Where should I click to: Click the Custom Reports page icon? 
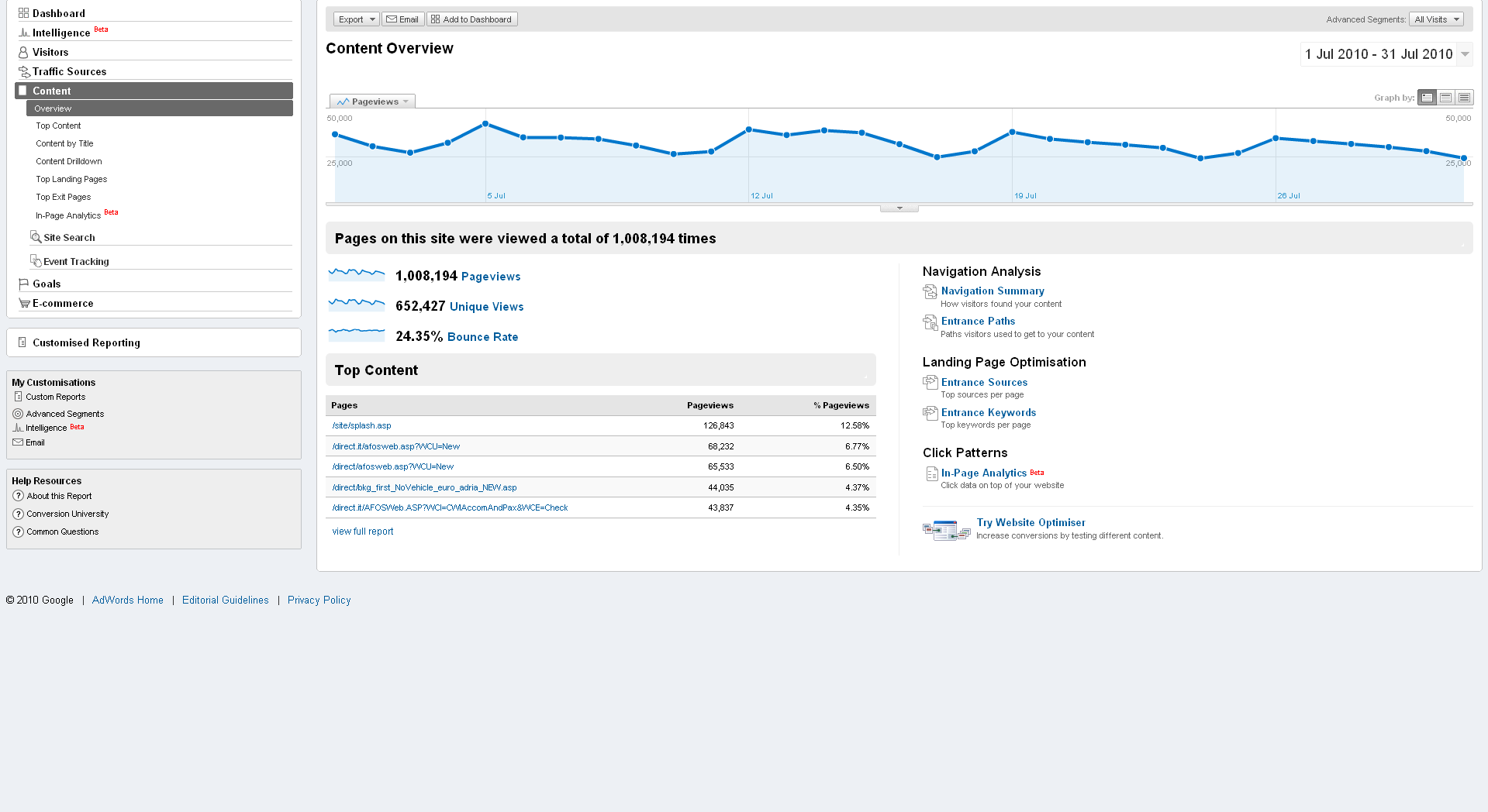point(18,397)
